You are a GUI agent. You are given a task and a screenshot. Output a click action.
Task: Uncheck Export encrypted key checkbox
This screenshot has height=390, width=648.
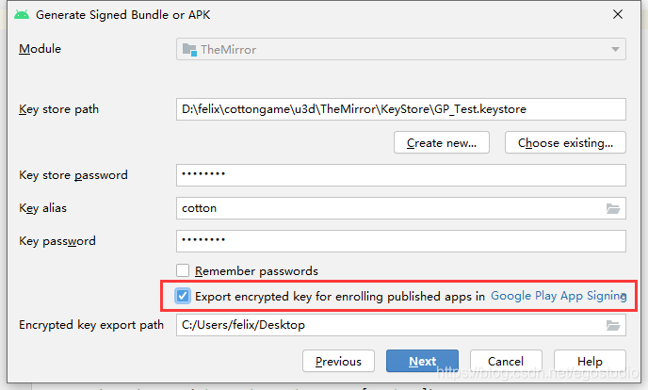pos(184,296)
